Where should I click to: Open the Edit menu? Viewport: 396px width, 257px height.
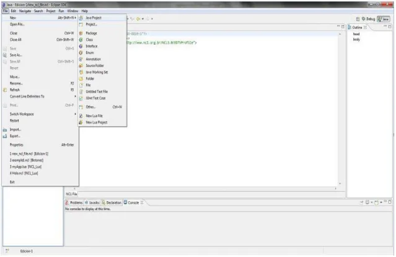pyautogui.click(x=14, y=11)
